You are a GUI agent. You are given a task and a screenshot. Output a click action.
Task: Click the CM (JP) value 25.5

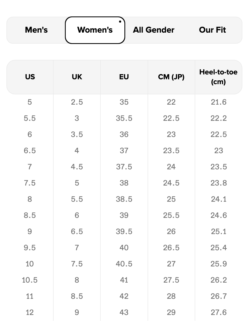pyautogui.click(x=171, y=215)
